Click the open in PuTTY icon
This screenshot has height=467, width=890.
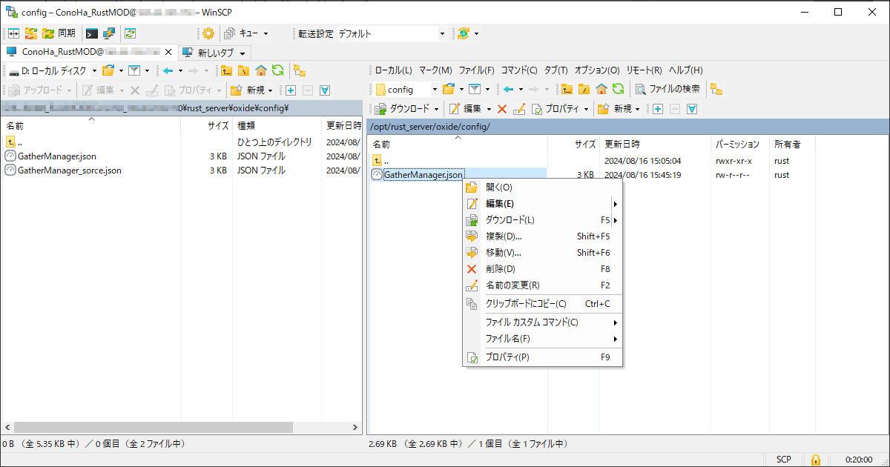pyautogui.click(x=109, y=33)
